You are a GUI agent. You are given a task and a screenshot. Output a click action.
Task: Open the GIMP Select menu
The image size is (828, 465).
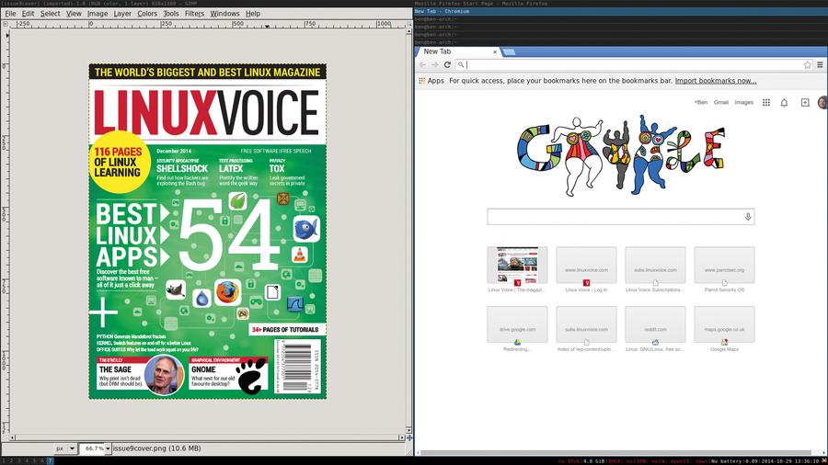tap(51, 13)
